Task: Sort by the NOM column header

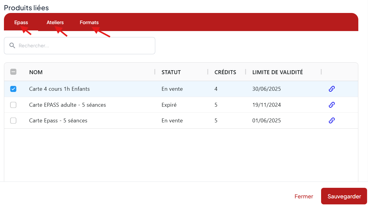Action: tap(36, 72)
